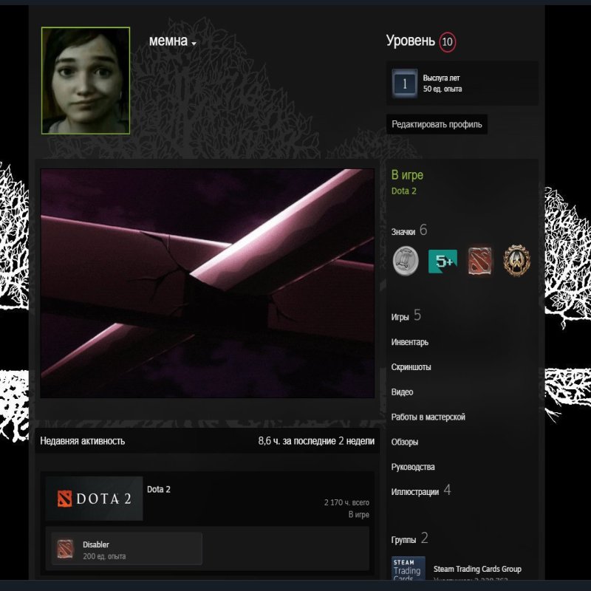Screen dimensions: 591x591
Task: Click the Dota 2 game logo banner
Action: pos(94,499)
